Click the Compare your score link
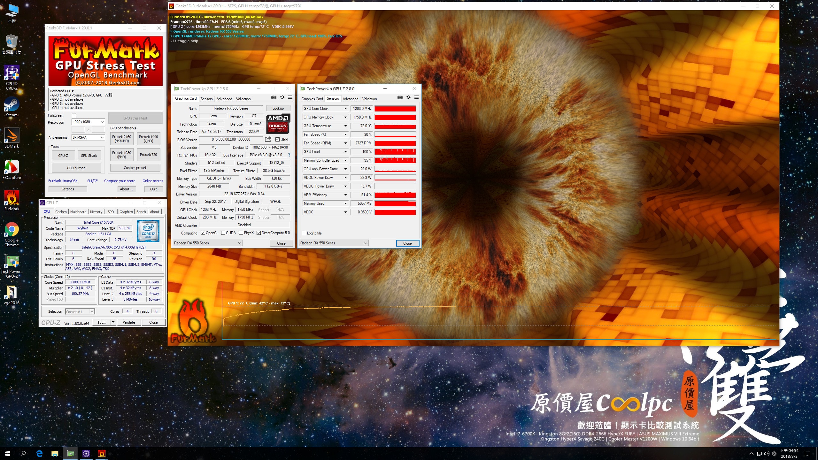This screenshot has height=460, width=818. (120, 181)
